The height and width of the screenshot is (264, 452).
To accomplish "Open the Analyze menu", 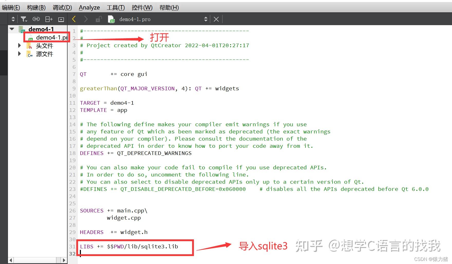I will [x=89, y=8].
